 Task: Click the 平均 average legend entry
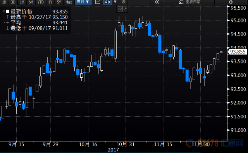coord(16,22)
